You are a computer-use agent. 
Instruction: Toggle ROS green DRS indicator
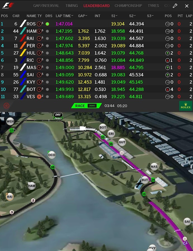47,24
